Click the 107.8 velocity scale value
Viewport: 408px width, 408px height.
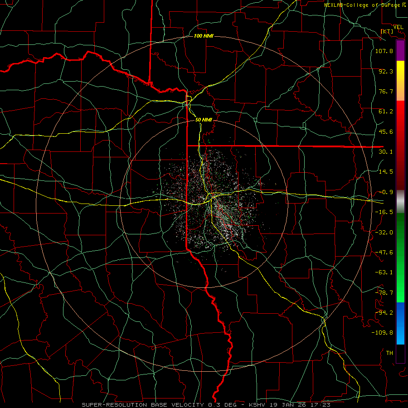point(384,51)
